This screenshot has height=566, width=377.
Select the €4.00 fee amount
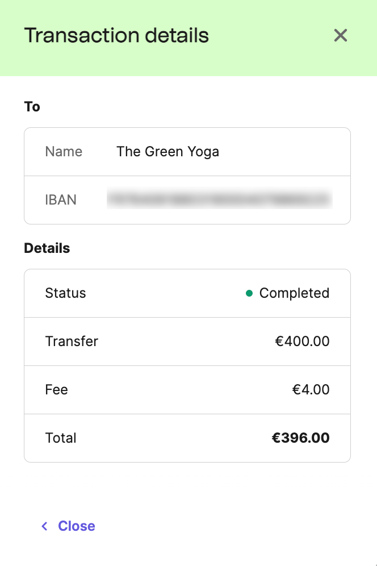311,390
